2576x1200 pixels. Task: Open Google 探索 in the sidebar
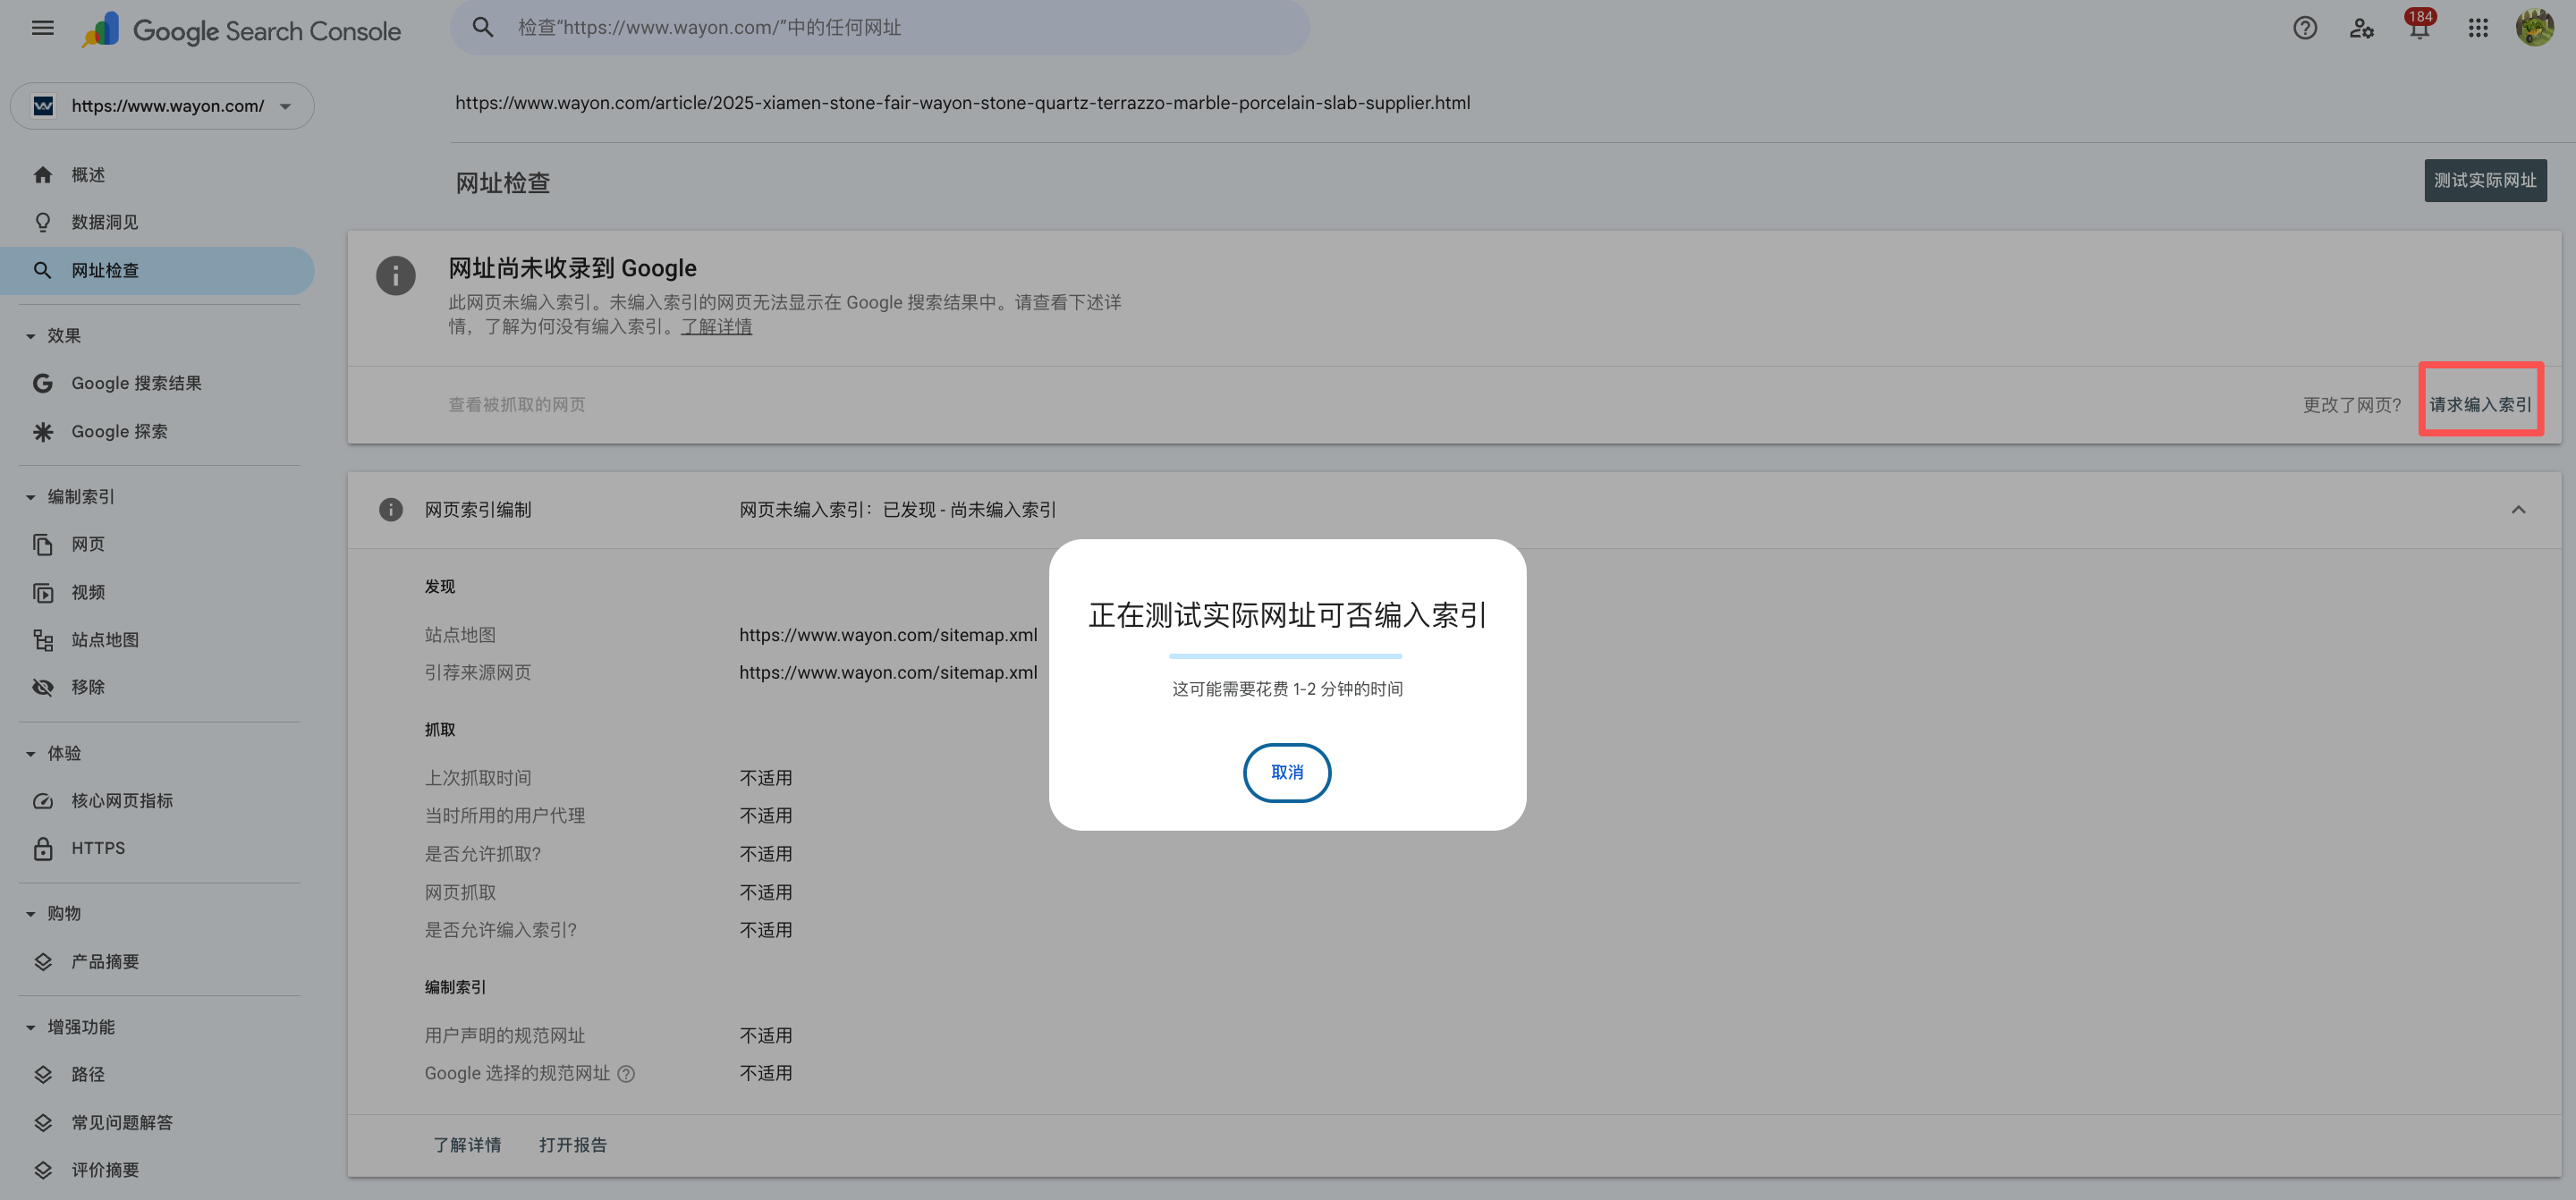43,431
